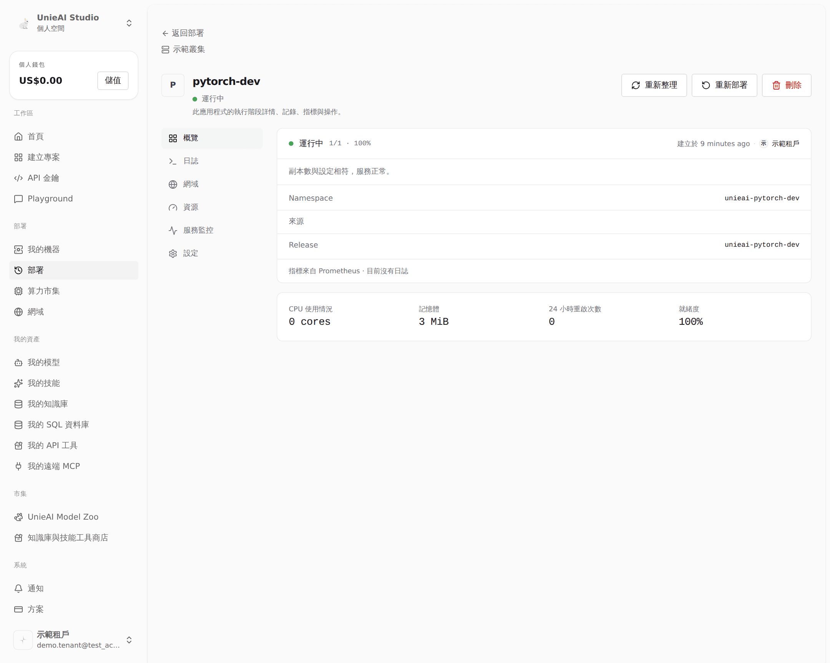
Task: Click the globe icon beside sidebar 網域
Action: (x=18, y=312)
